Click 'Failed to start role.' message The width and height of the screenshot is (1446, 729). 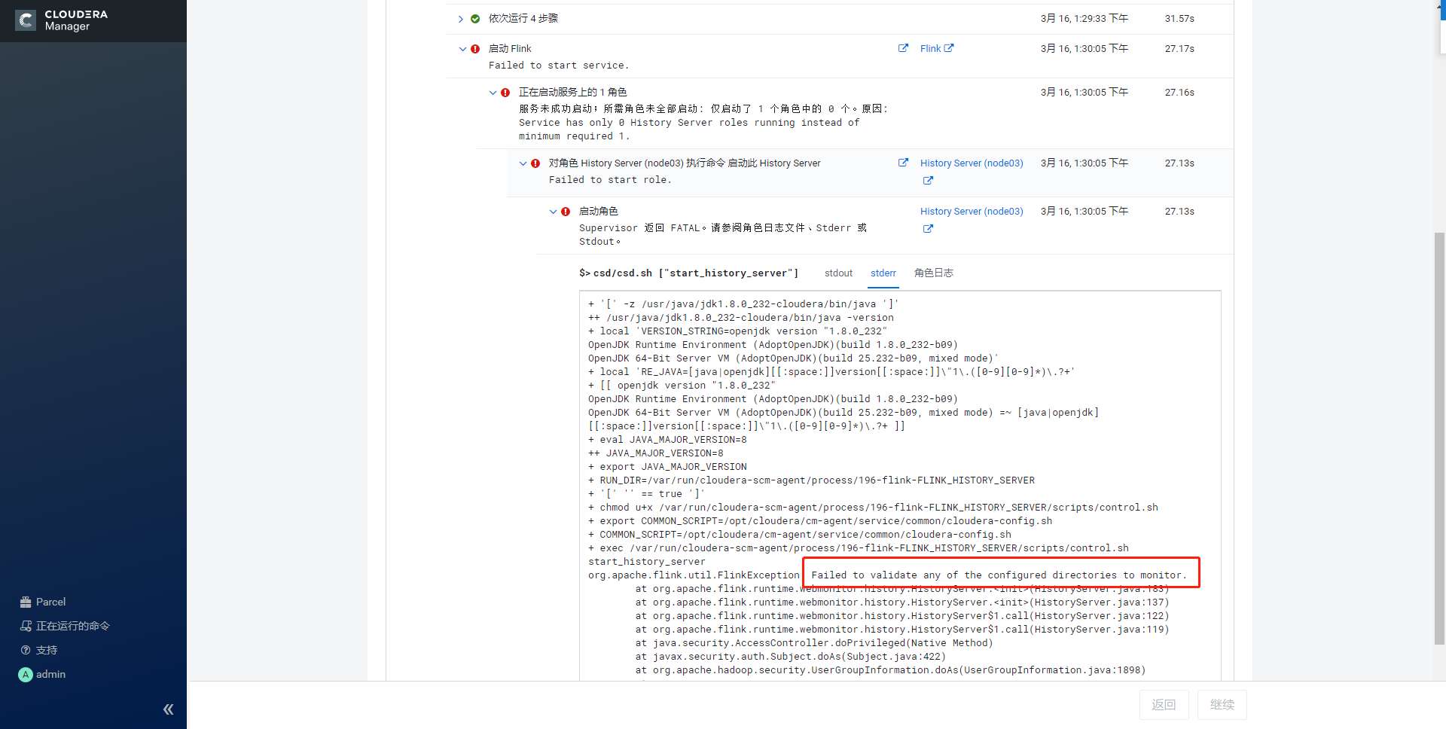(609, 180)
